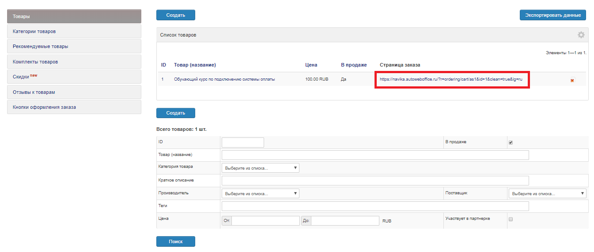
Task: Open the "Скидки" menu item
Action: (74, 77)
